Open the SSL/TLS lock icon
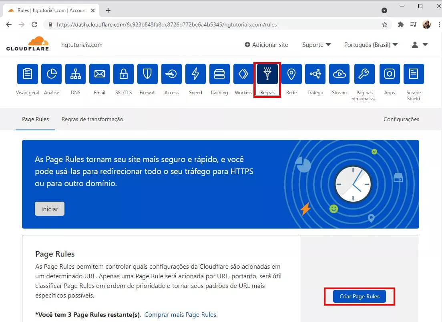Viewport: 442px width, 322px height. 123,74
